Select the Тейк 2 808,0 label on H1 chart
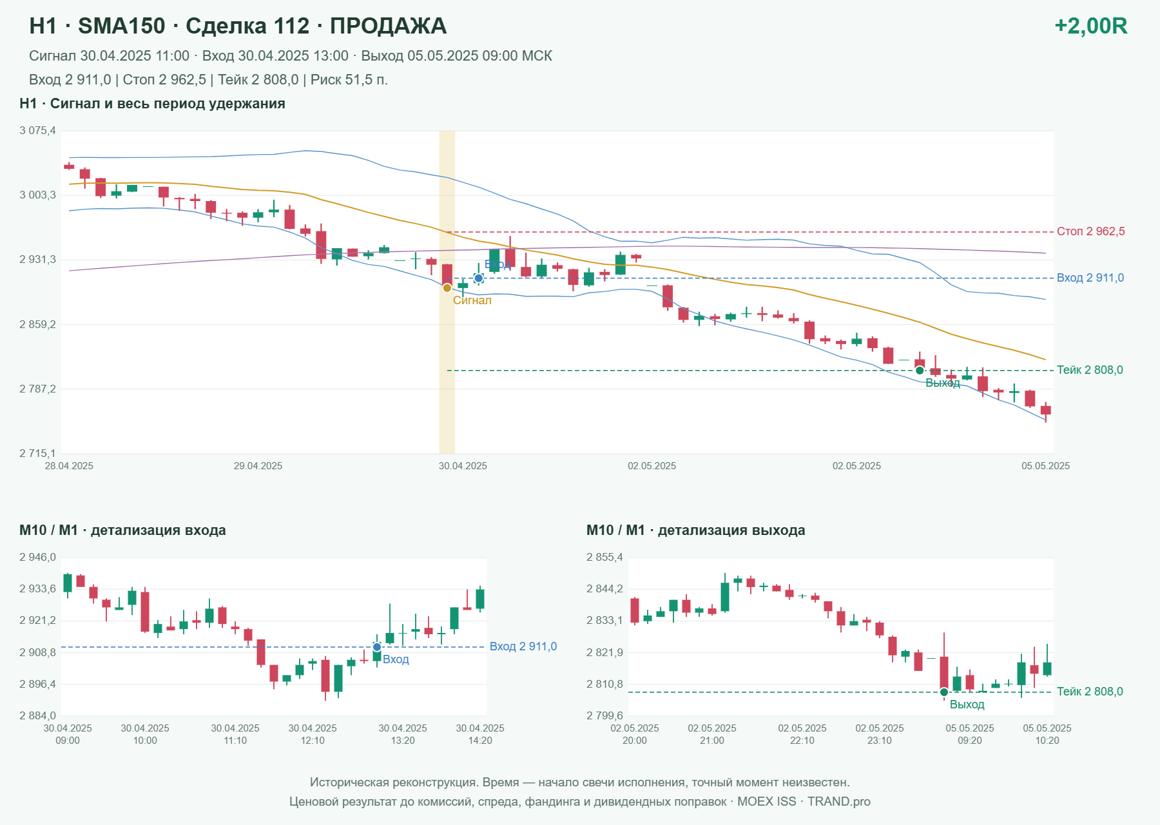Image resolution: width=1160 pixels, height=825 pixels. click(x=1090, y=370)
